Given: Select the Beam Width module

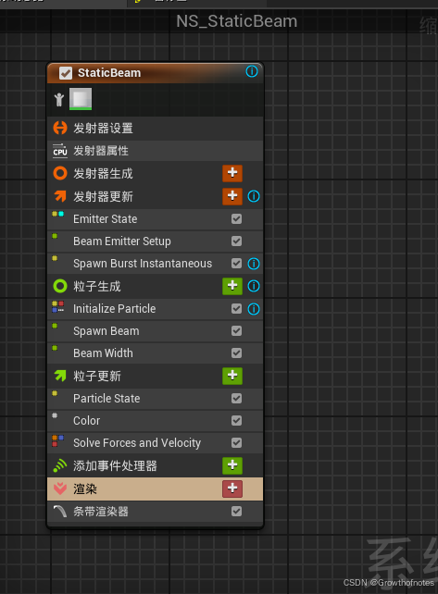Looking at the screenshot, I should click(x=155, y=353).
